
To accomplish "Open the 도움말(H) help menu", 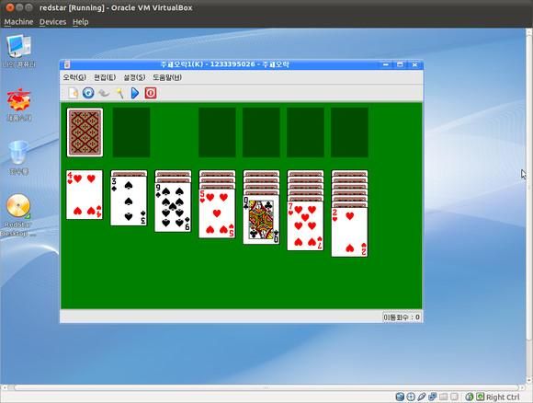I will 167,77.
